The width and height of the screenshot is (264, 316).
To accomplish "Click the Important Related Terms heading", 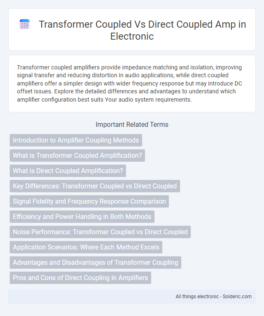I will (132, 125).
